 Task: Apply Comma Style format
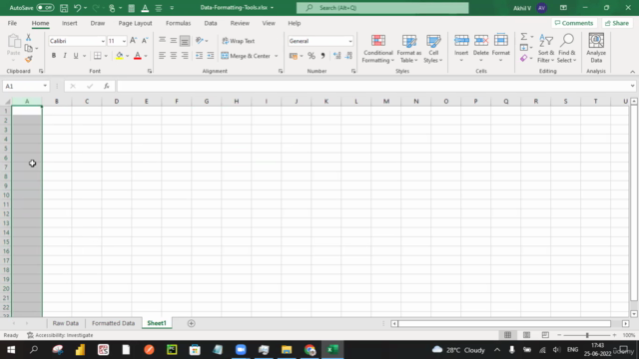[322, 56]
